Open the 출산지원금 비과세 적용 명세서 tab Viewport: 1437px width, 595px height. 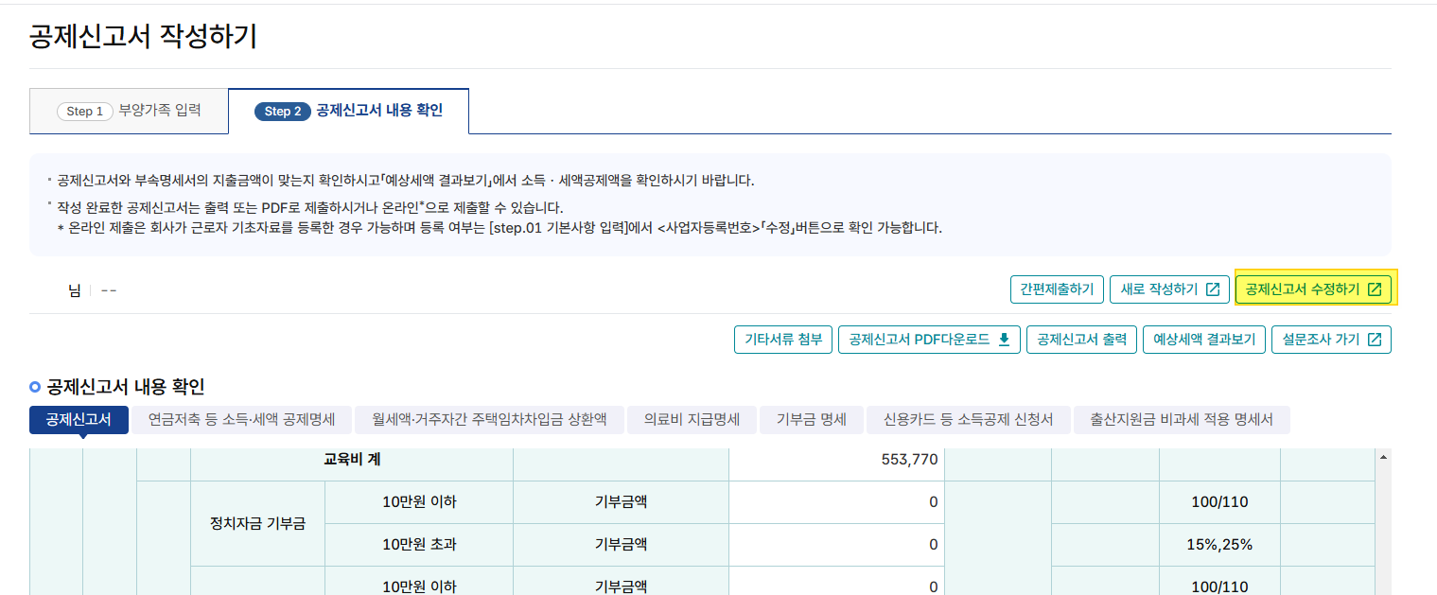click(1182, 420)
